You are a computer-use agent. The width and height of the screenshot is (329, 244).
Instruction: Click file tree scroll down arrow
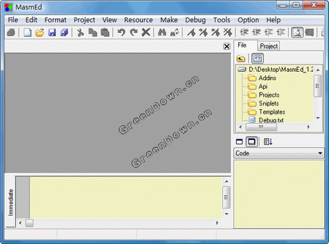(x=318, y=118)
